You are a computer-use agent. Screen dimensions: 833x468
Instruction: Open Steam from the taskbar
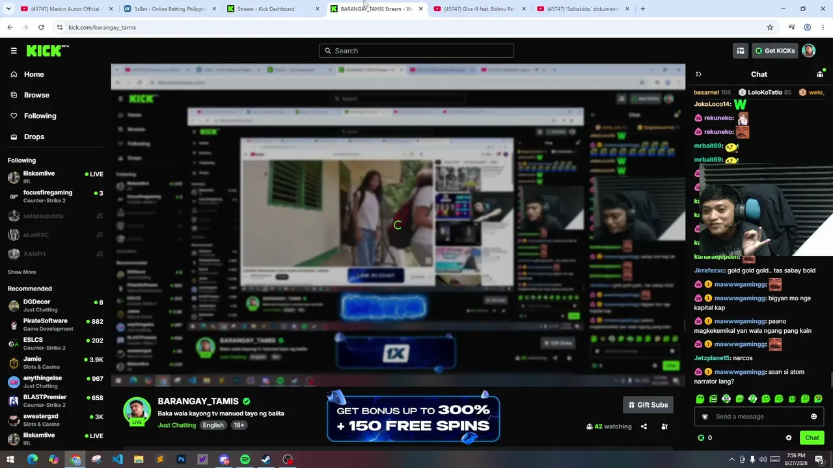click(266, 460)
